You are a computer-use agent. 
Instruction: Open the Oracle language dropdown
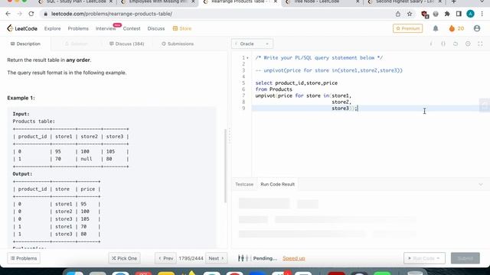pyautogui.click(x=252, y=44)
